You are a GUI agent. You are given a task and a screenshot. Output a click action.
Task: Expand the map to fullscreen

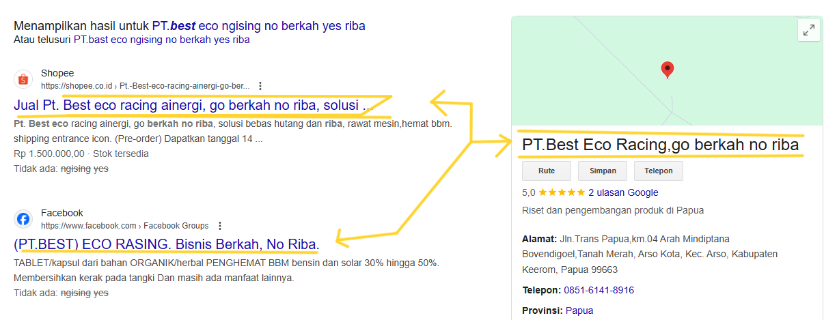pos(809,30)
